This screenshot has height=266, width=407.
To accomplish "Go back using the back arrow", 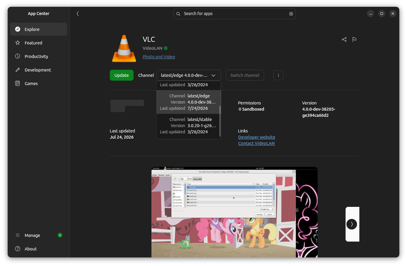I will tap(78, 14).
